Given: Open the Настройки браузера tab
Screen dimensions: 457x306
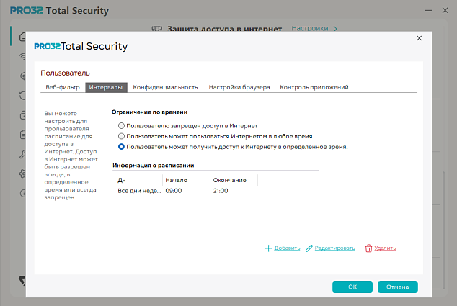Looking at the screenshot, I should [x=239, y=87].
